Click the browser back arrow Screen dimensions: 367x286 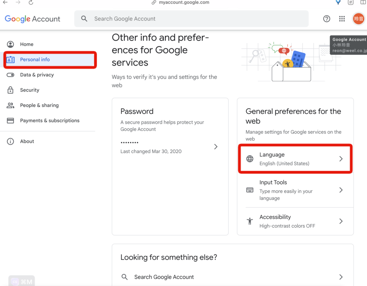click(5, 3)
